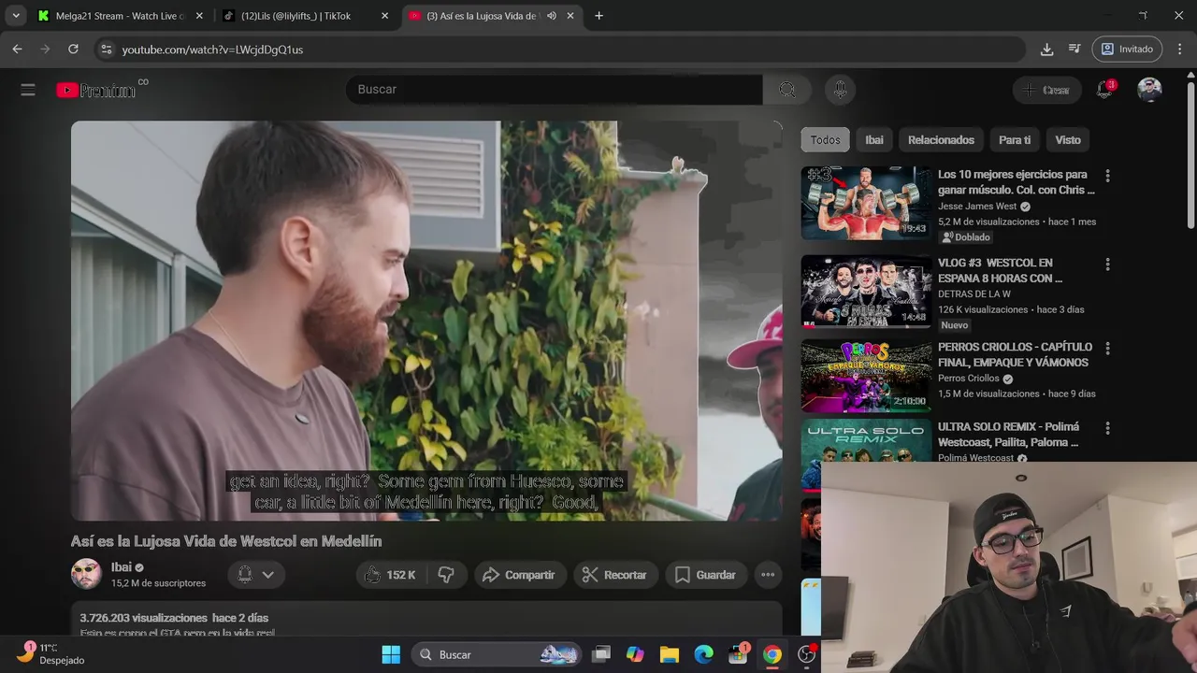Screen dimensions: 1197x673
Task: Close the Melga21 Stream tab
Action: tap(199, 16)
